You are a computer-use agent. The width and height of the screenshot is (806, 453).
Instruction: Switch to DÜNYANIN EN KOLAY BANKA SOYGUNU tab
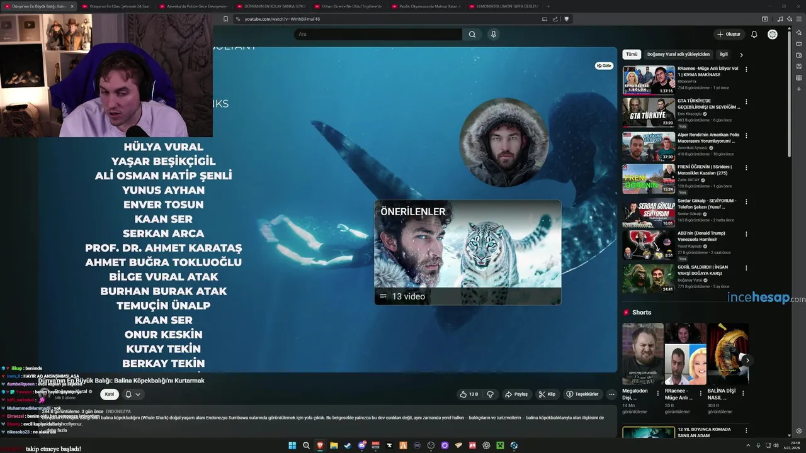(x=271, y=6)
